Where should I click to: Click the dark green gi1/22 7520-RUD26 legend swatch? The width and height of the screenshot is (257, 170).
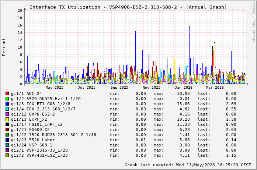pos(7,135)
